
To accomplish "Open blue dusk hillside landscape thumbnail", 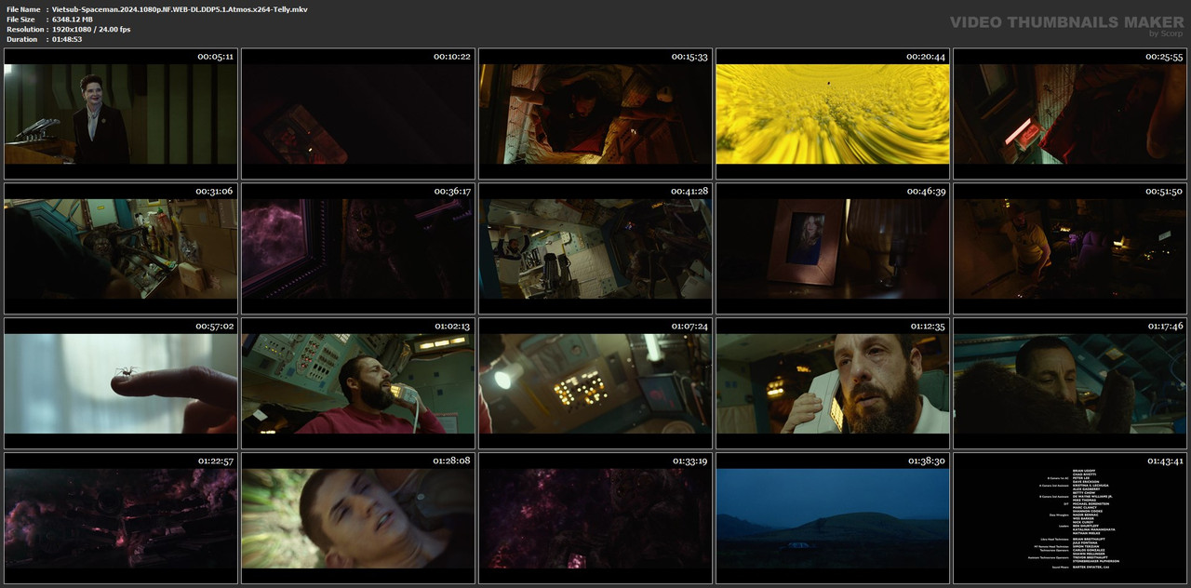I will tap(833, 518).
